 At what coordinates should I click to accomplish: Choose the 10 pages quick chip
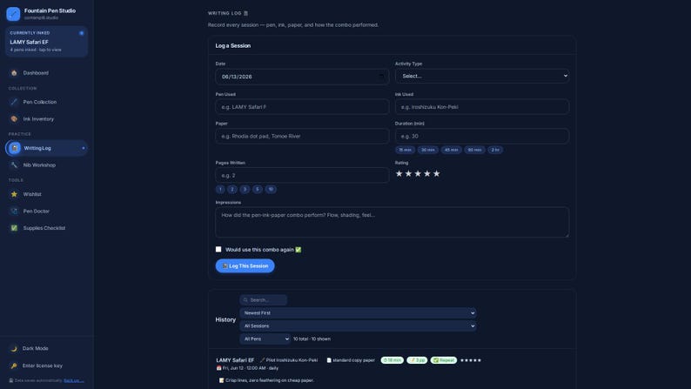(271, 189)
